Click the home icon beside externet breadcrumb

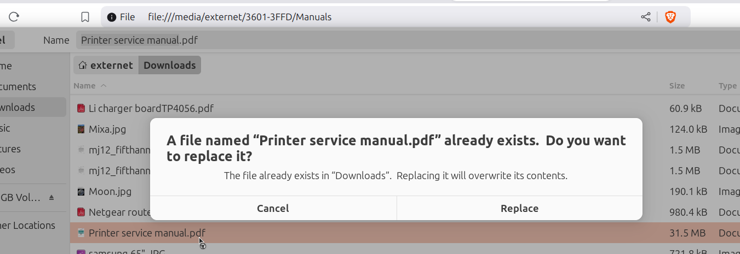tap(83, 65)
